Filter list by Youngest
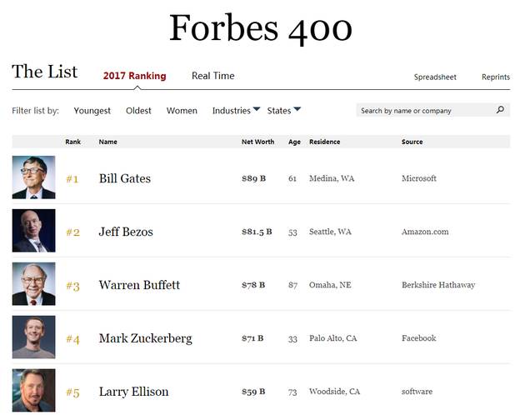 tap(92, 111)
